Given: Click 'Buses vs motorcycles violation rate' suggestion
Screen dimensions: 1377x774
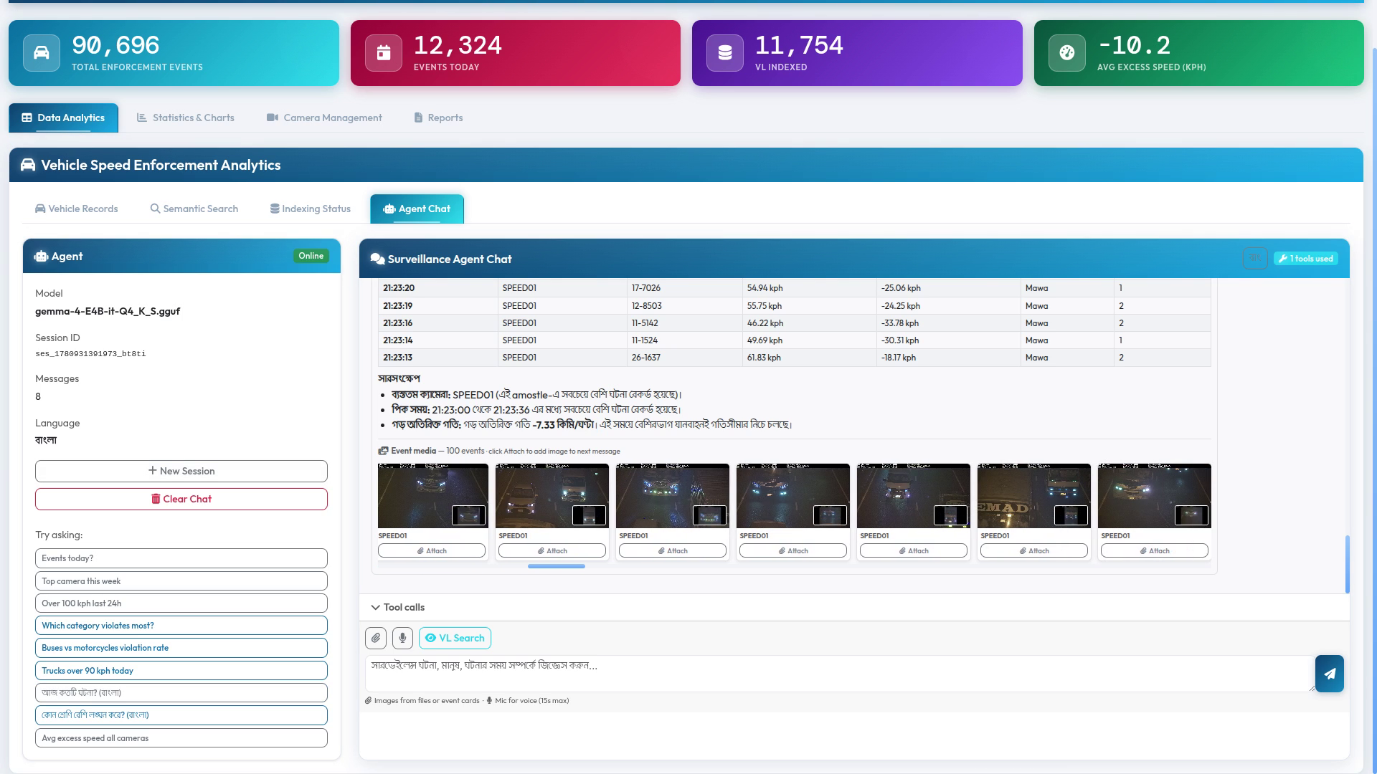Looking at the screenshot, I should tap(181, 648).
